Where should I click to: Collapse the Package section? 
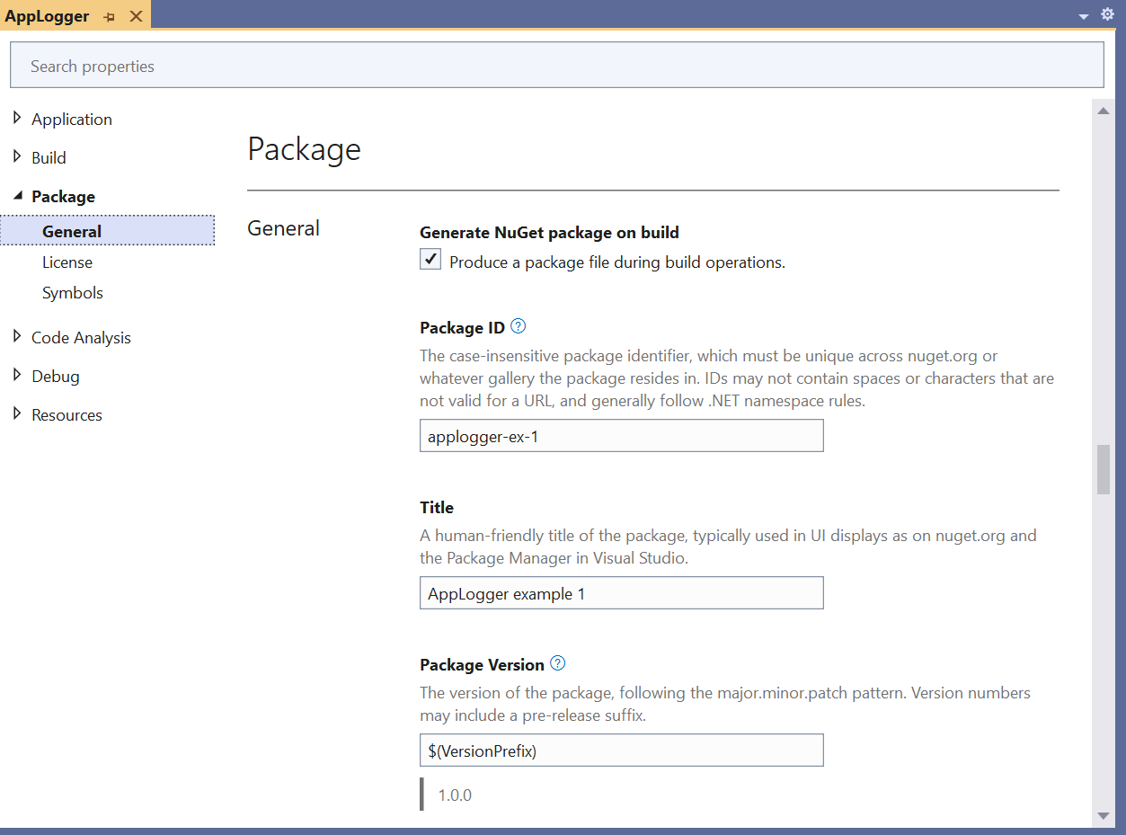(x=17, y=196)
